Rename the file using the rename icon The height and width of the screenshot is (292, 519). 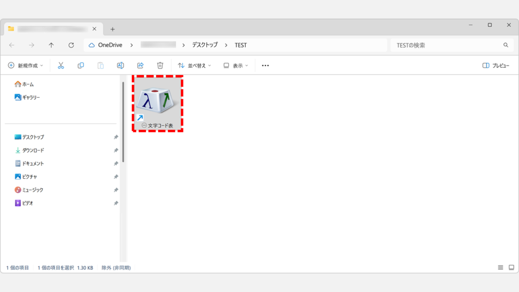point(120,65)
